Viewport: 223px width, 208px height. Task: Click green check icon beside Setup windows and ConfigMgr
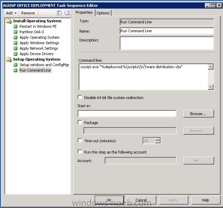point(15,65)
